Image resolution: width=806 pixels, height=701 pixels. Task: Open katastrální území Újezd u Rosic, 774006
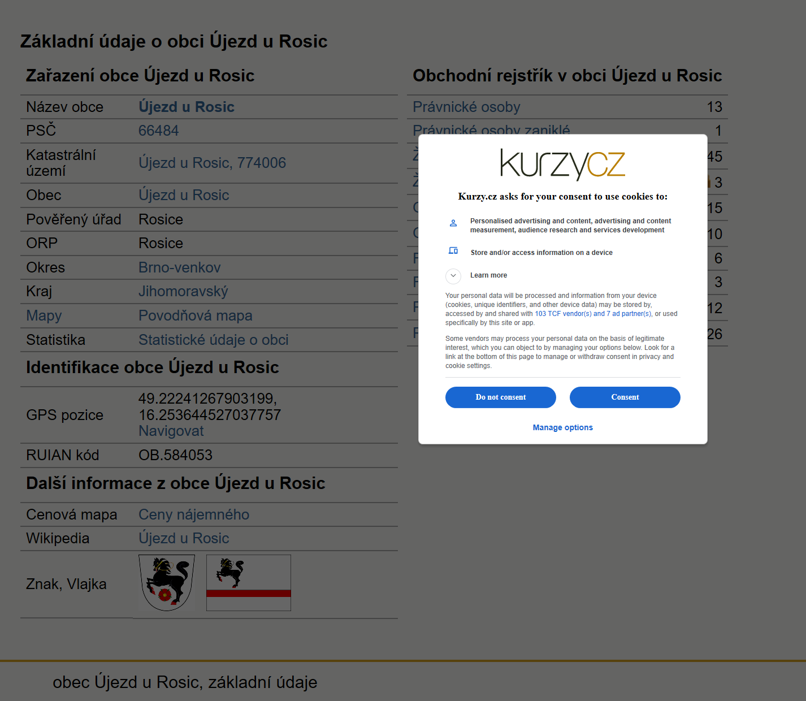(213, 163)
